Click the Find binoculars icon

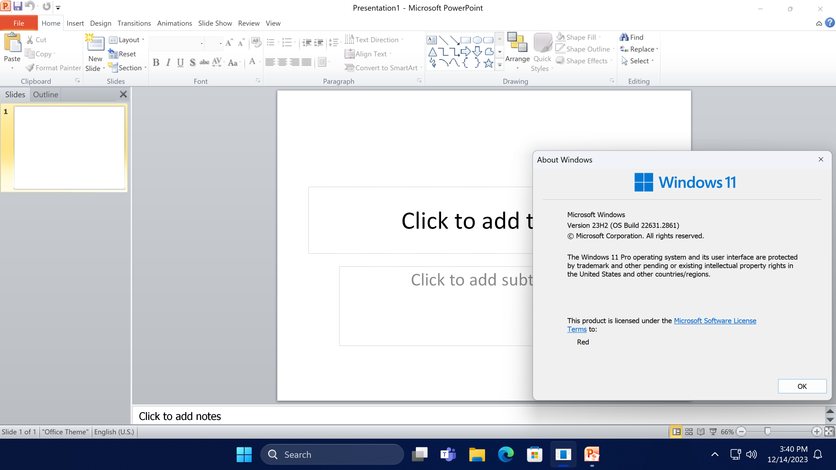click(624, 37)
